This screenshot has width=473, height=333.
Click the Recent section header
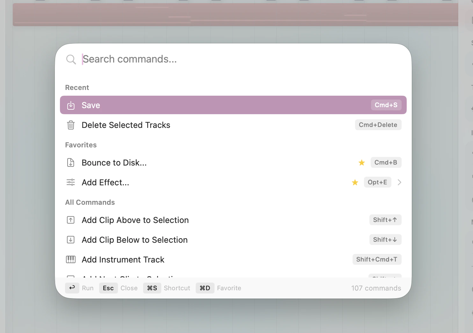(x=77, y=87)
